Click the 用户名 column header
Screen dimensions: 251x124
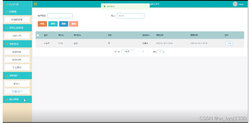pyautogui.click(x=61, y=35)
